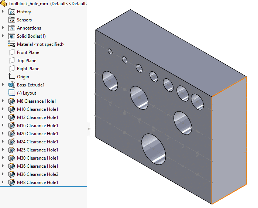Screen dimensions: 258x208
Task: Click the Front Plane icon
Action: click(x=12, y=52)
